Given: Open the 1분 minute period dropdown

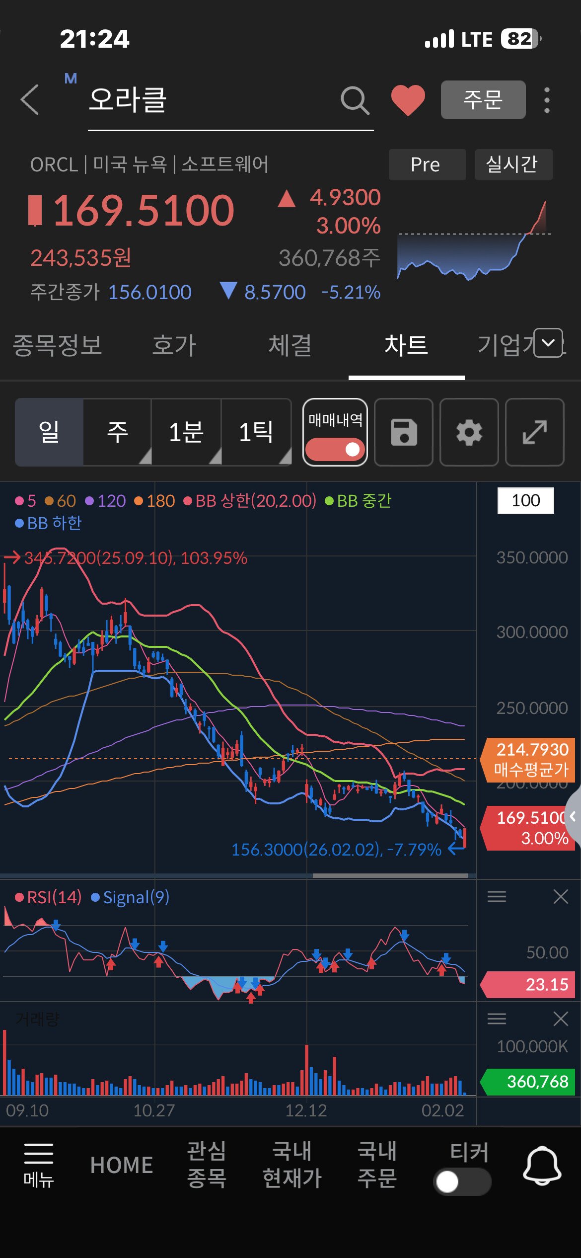Looking at the screenshot, I should pos(187,432).
